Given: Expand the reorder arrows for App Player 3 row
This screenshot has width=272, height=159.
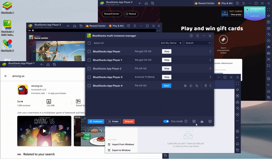Looking at the screenshot, I should click(210, 77).
